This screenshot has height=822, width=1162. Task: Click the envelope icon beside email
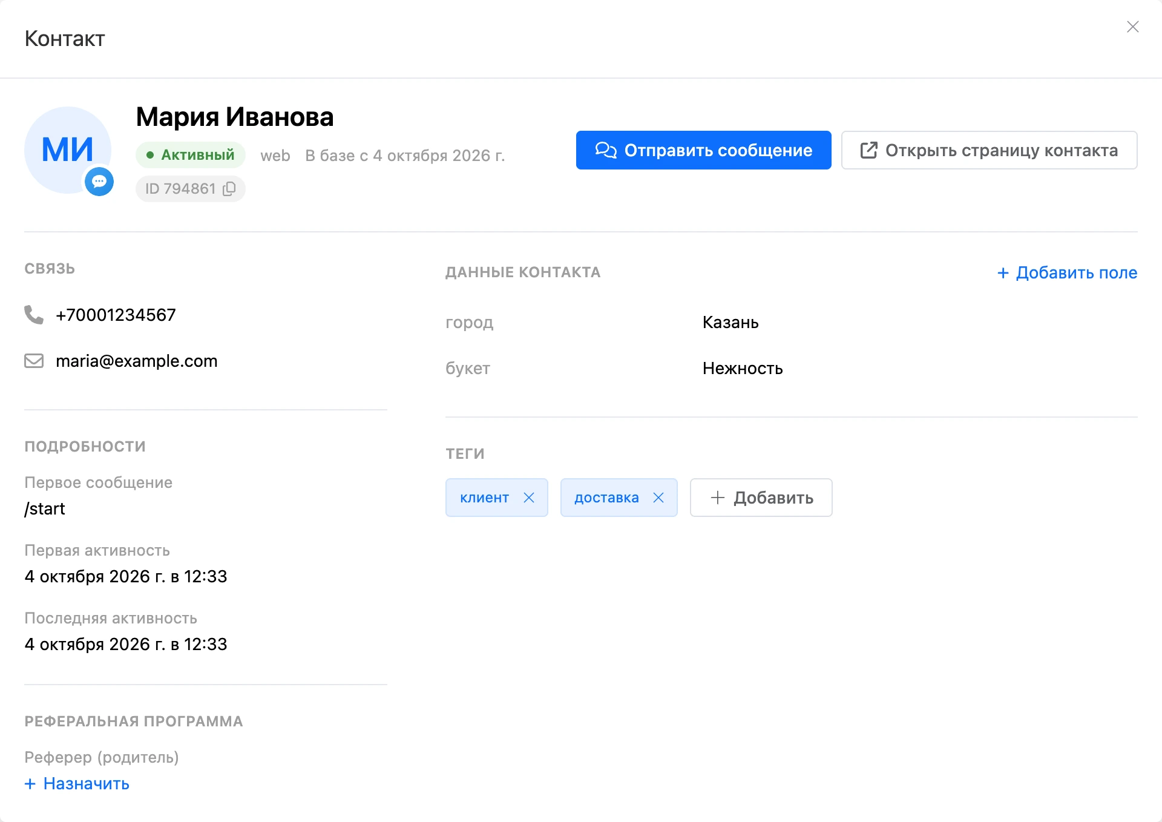(x=34, y=361)
